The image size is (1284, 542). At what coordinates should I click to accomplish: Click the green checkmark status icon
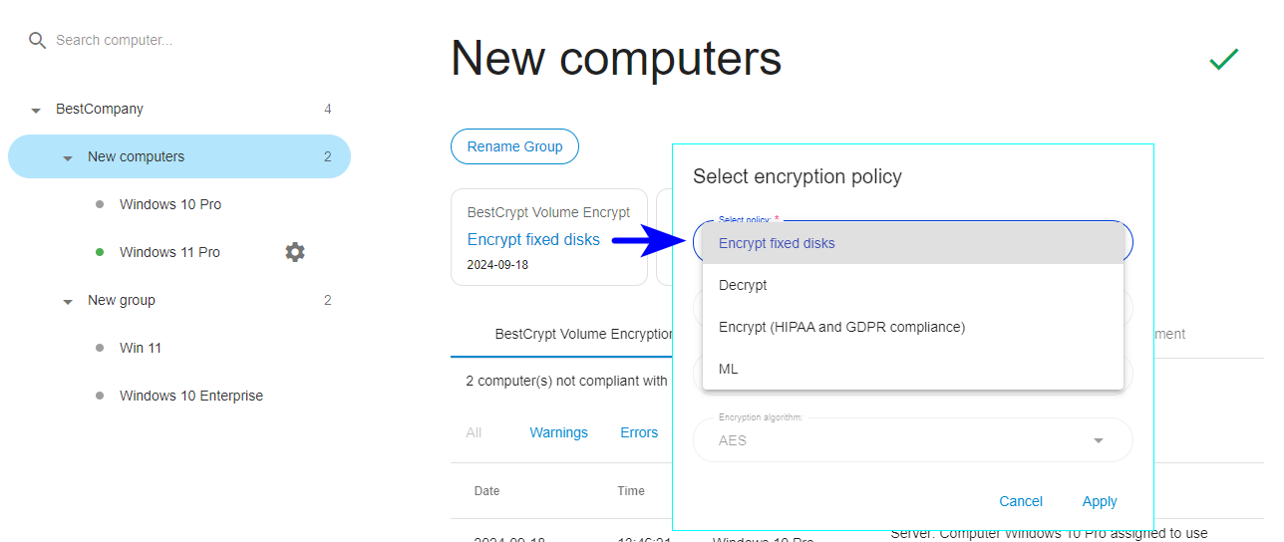pyautogui.click(x=1223, y=60)
